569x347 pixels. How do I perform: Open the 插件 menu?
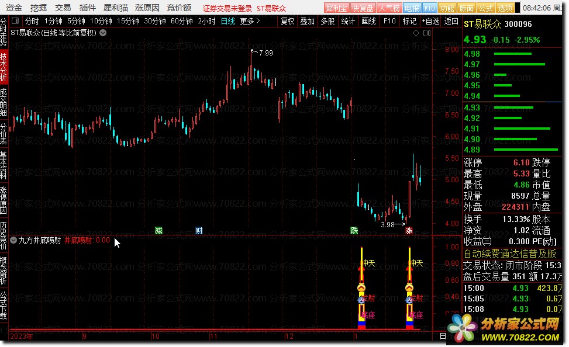click(88, 8)
